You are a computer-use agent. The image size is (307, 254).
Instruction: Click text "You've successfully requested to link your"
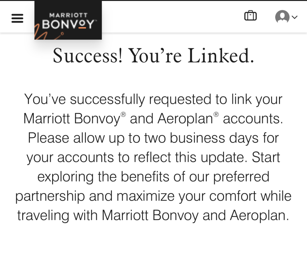point(153,100)
